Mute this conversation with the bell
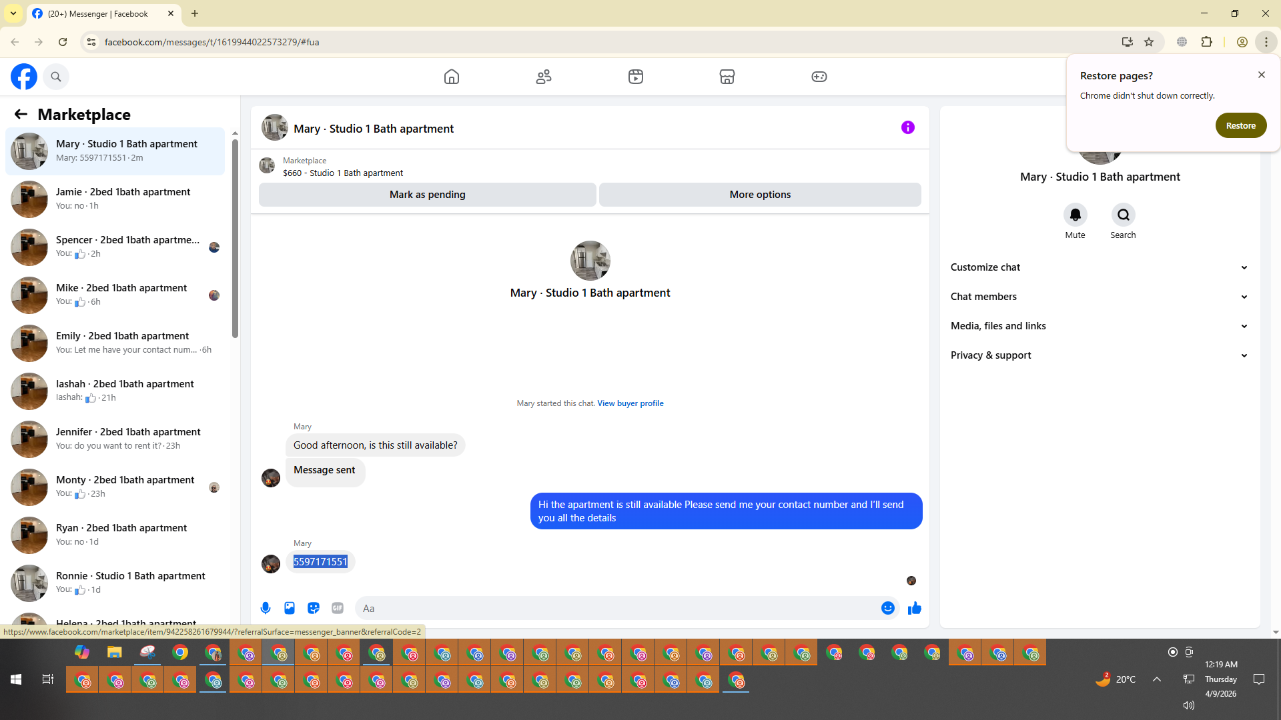This screenshot has height=720, width=1281. click(1075, 215)
